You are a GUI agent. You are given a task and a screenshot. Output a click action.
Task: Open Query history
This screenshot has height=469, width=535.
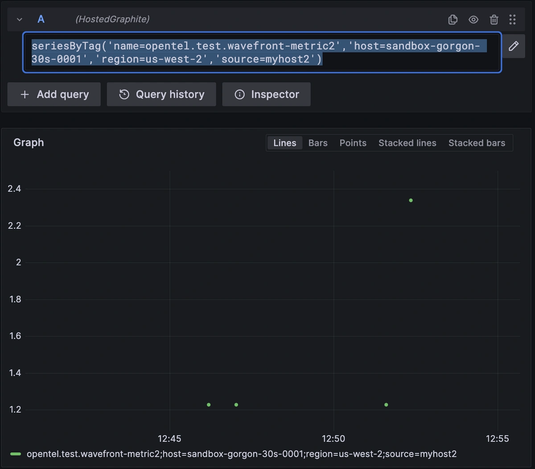tap(161, 94)
